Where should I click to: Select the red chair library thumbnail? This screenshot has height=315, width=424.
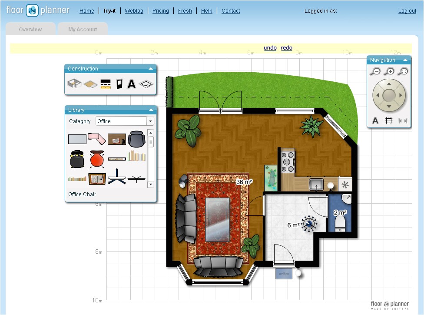(97, 159)
